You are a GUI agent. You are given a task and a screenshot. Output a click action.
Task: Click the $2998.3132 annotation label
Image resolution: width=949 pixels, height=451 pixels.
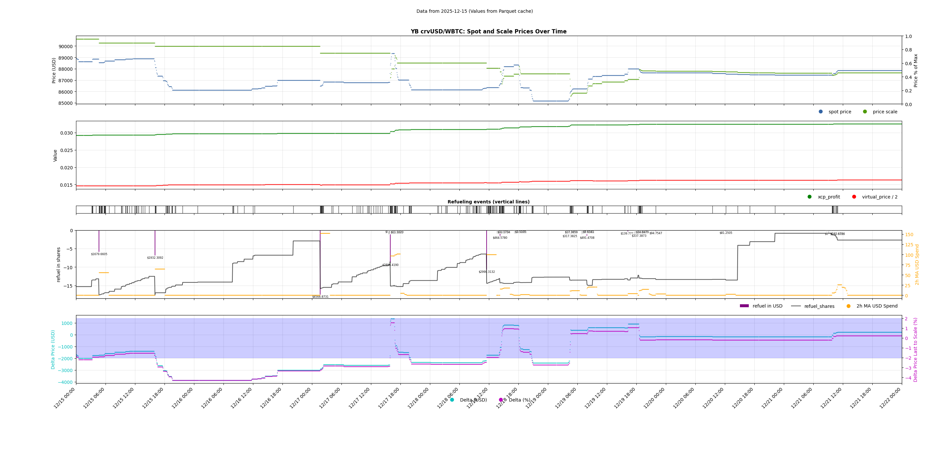pyautogui.click(x=487, y=272)
